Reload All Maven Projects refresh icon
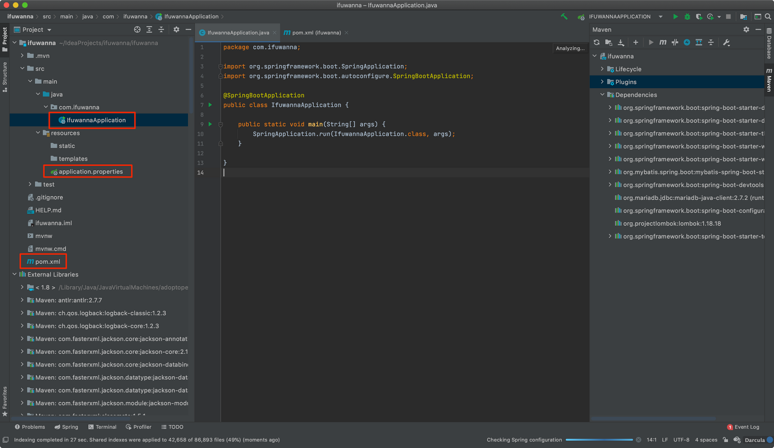Viewport: 774px width, 448px height. 597,42
